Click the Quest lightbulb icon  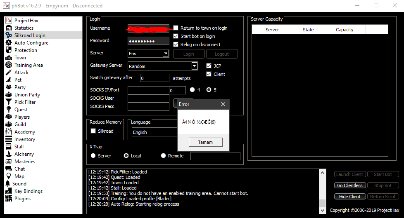click(9, 110)
